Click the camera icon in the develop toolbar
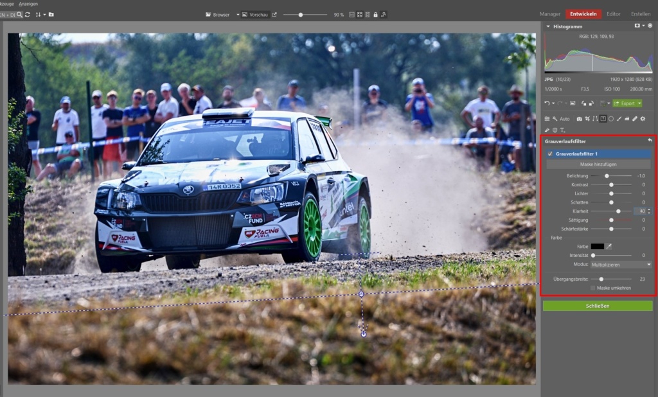Viewport: 658px width, 397px height. [x=579, y=119]
